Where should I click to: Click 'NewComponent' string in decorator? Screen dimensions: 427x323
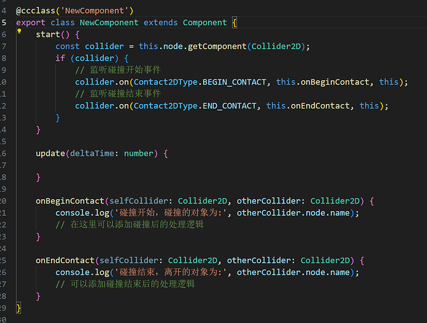click(x=94, y=11)
